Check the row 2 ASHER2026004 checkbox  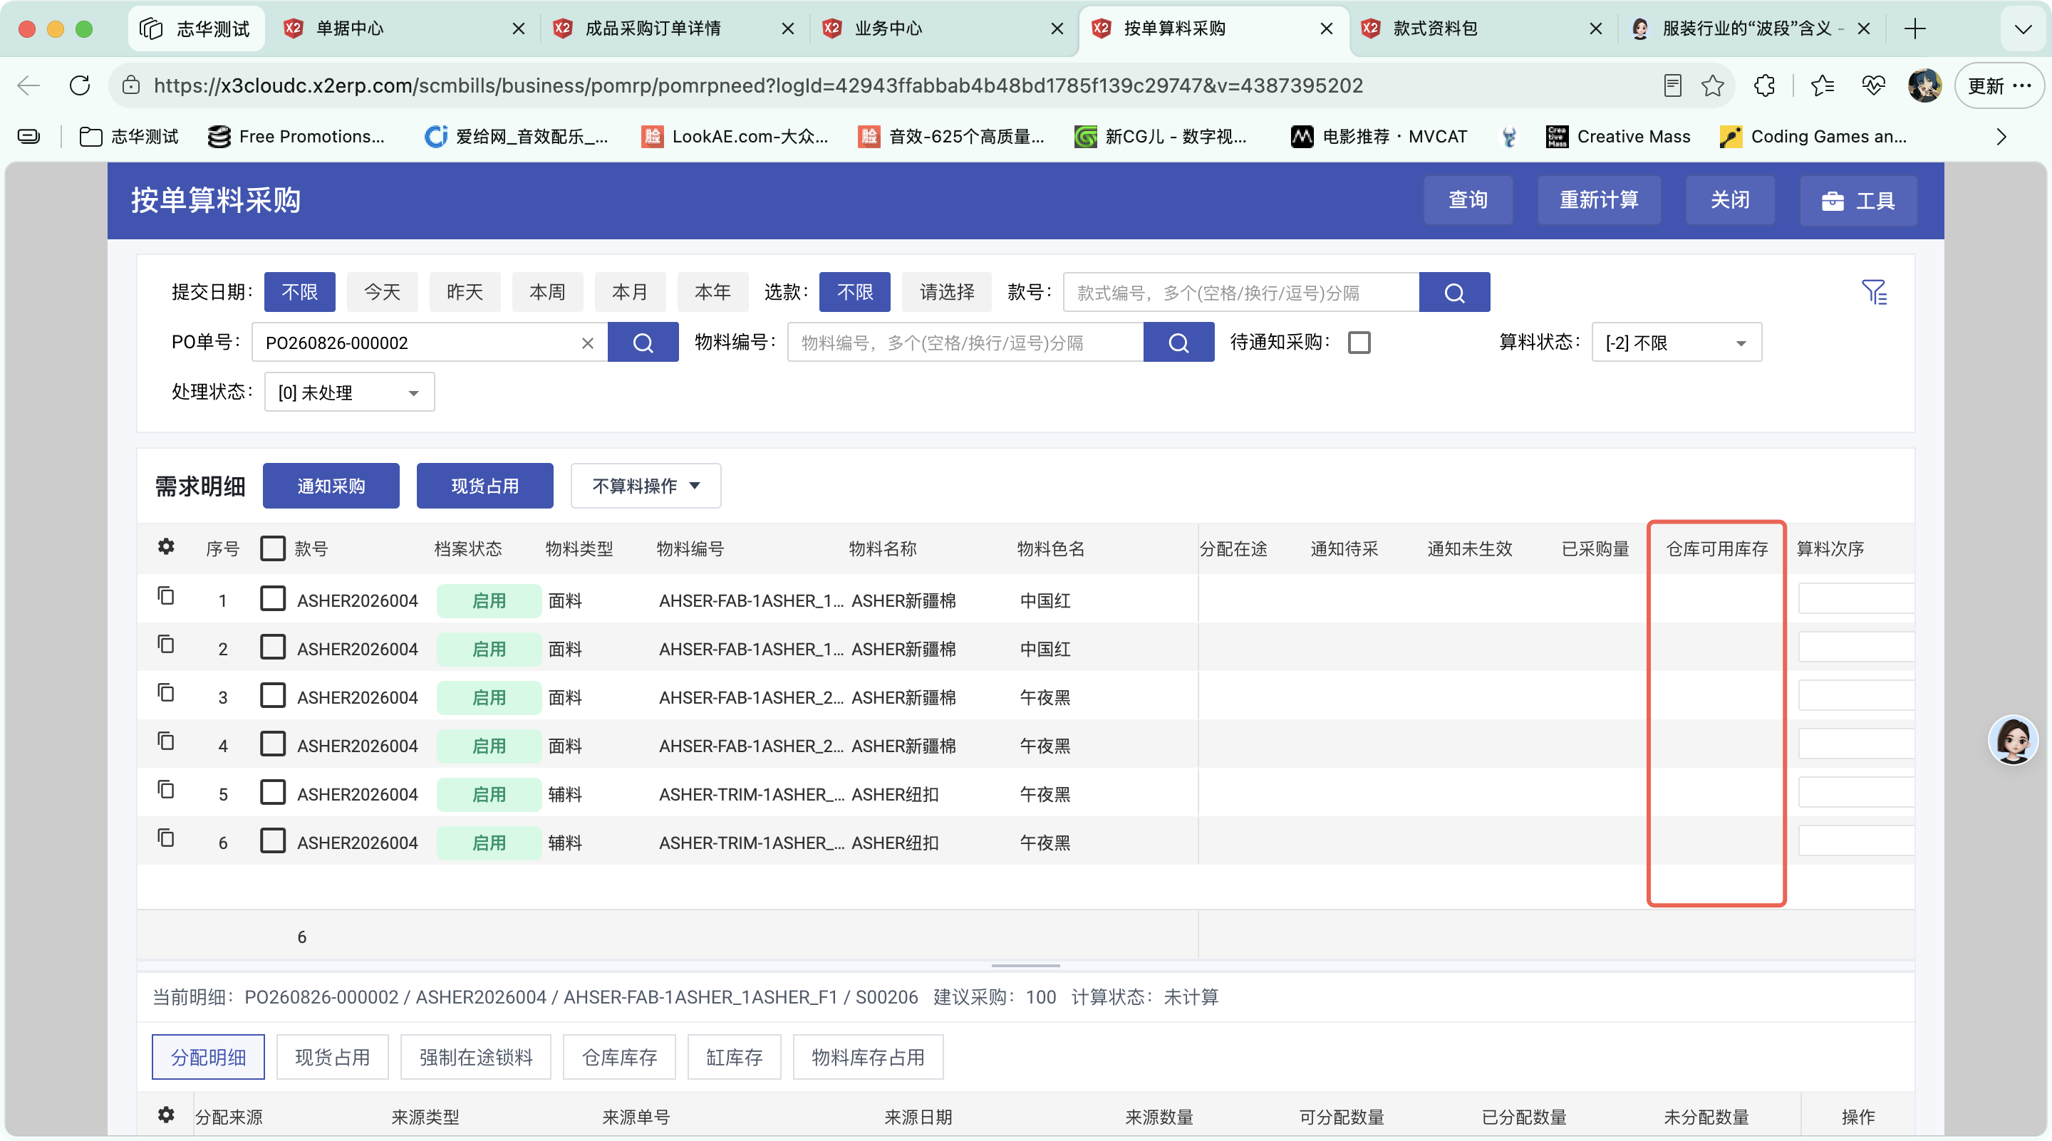click(272, 647)
